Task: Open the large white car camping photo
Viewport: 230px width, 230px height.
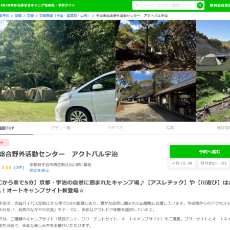Action: [x=58, y=71]
